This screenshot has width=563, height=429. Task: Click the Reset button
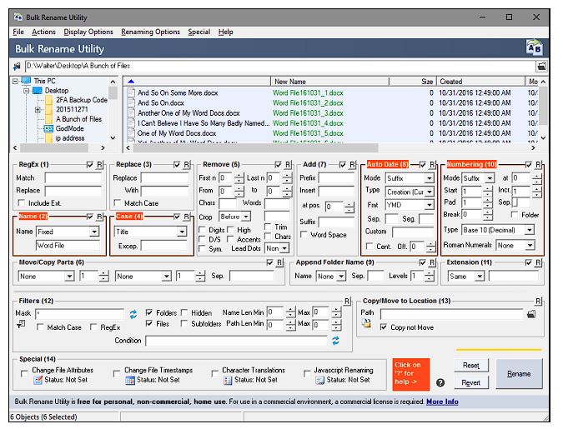470,365
